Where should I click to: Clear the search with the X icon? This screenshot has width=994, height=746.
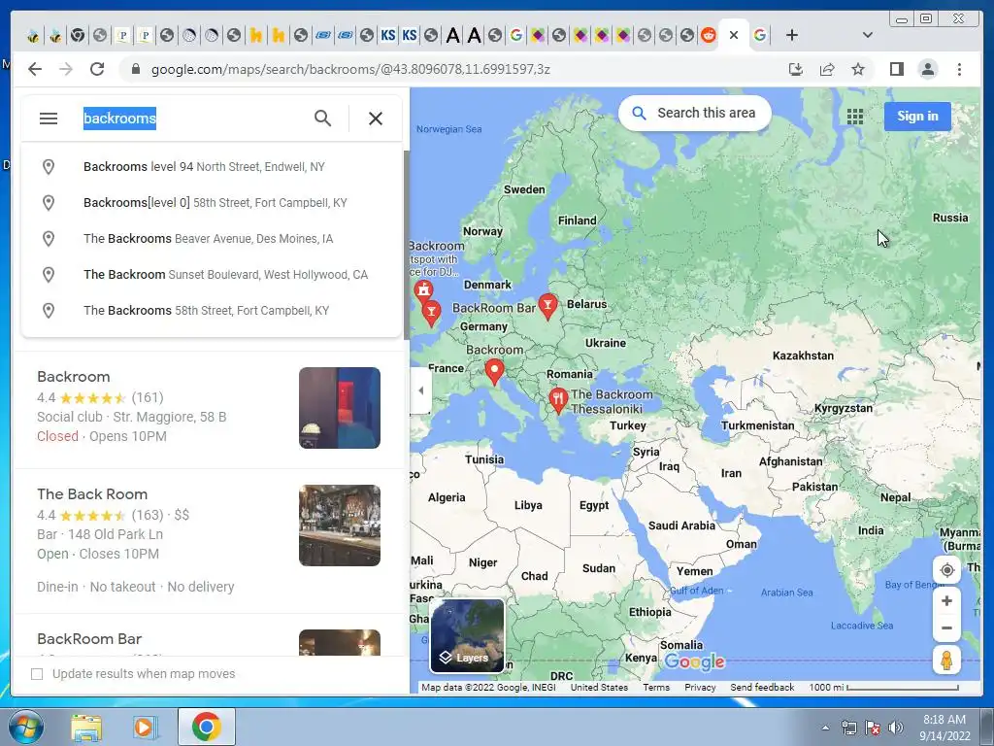tap(376, 118)
